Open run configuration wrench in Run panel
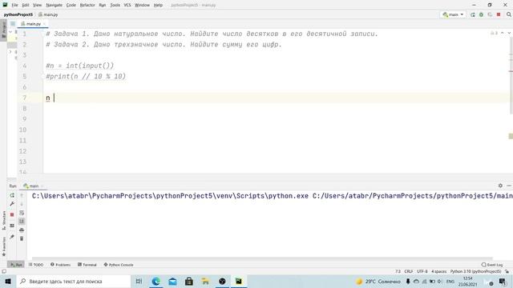The width and height of the screenshot is (513, 288). (x=12, y=204)
